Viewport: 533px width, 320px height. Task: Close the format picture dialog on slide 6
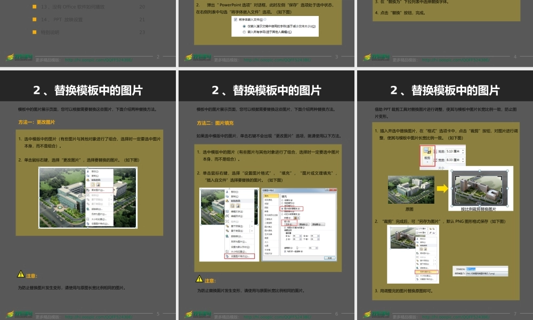coord(334,190)
